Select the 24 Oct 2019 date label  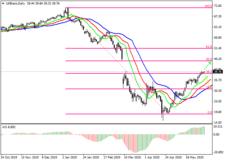(9, 158)
